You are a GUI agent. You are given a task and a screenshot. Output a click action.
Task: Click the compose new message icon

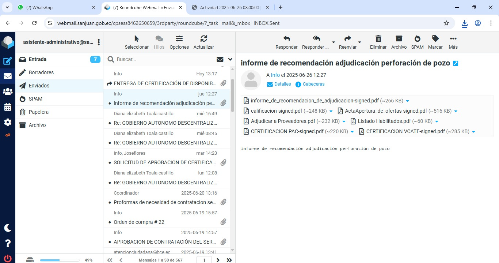coord(8,61)
